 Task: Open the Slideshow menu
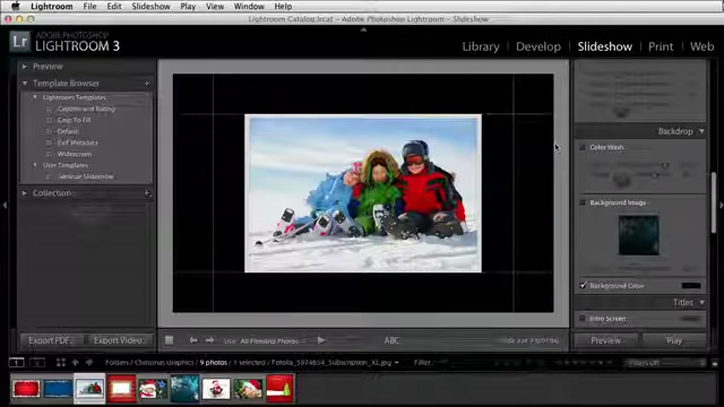click(151, 6)
